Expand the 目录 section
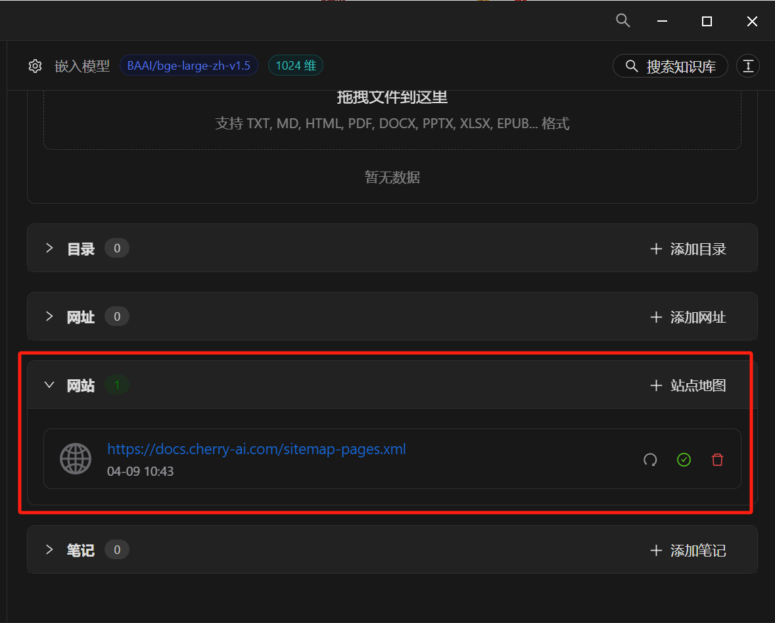The width and height of the screenshot is (775, 623). point(49,248)
